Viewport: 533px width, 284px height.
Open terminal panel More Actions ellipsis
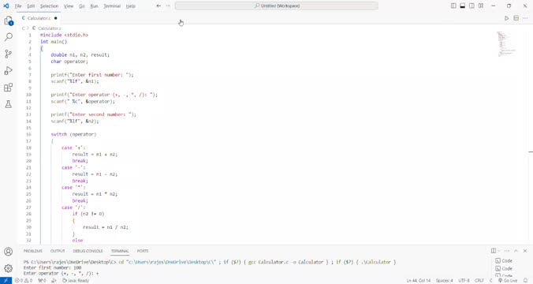[x=507, y=251]
